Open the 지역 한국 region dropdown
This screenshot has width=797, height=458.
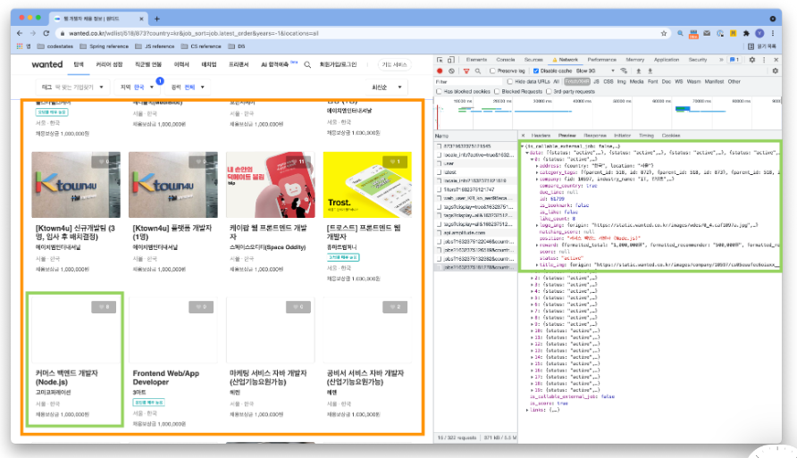pos(137,87)
